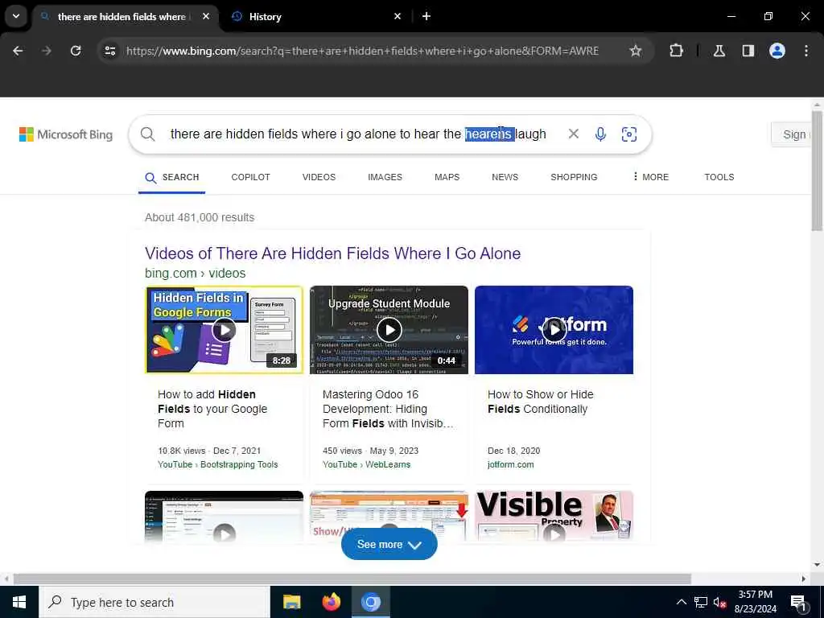Start voice search with microphone icon
This screenshot has height=618, width=824.
click(x=600, y=134)
